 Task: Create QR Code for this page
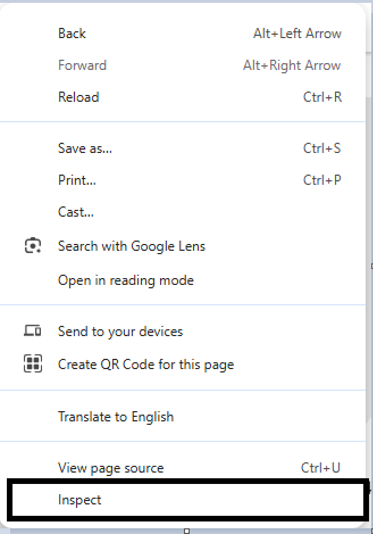145,364
